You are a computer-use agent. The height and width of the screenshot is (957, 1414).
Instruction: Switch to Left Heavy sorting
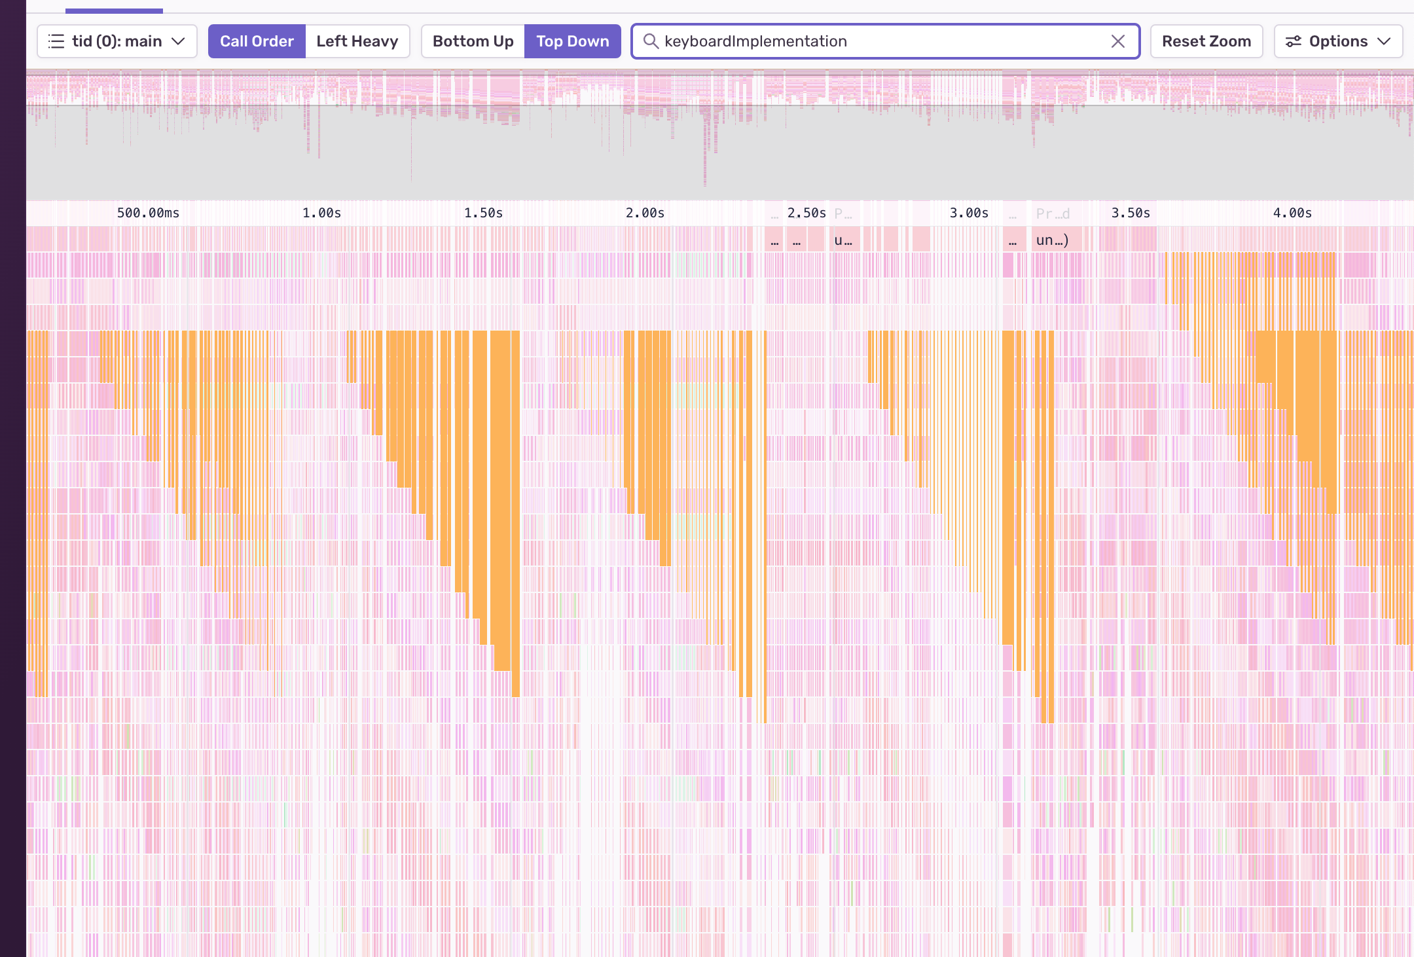[357, 41]
